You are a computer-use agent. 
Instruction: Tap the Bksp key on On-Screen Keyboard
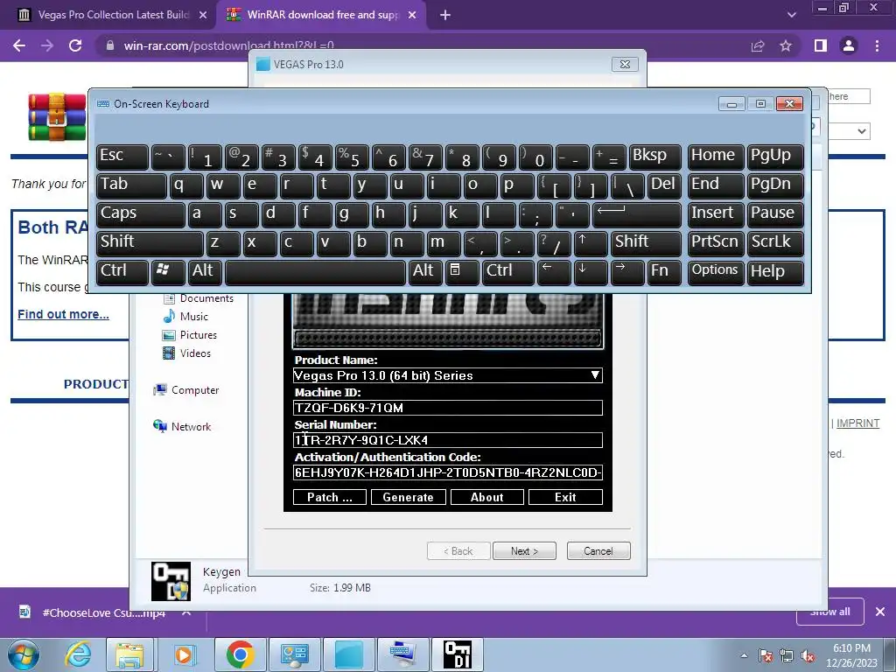pos(654,157)
